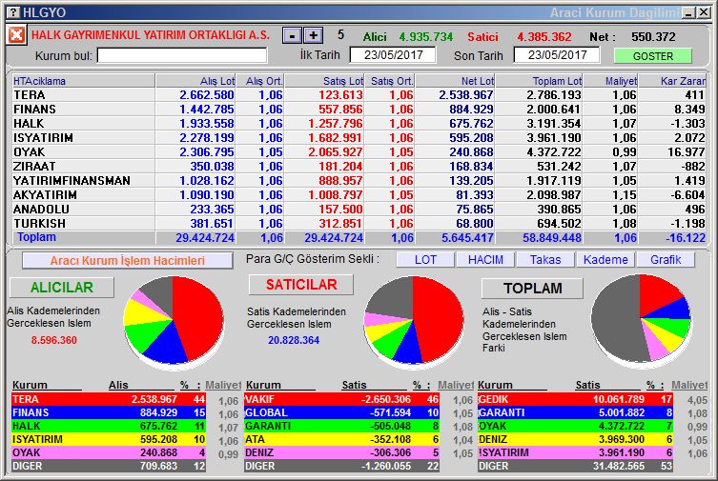Sort by Kar Zarar column header

[x=672, y=81]
